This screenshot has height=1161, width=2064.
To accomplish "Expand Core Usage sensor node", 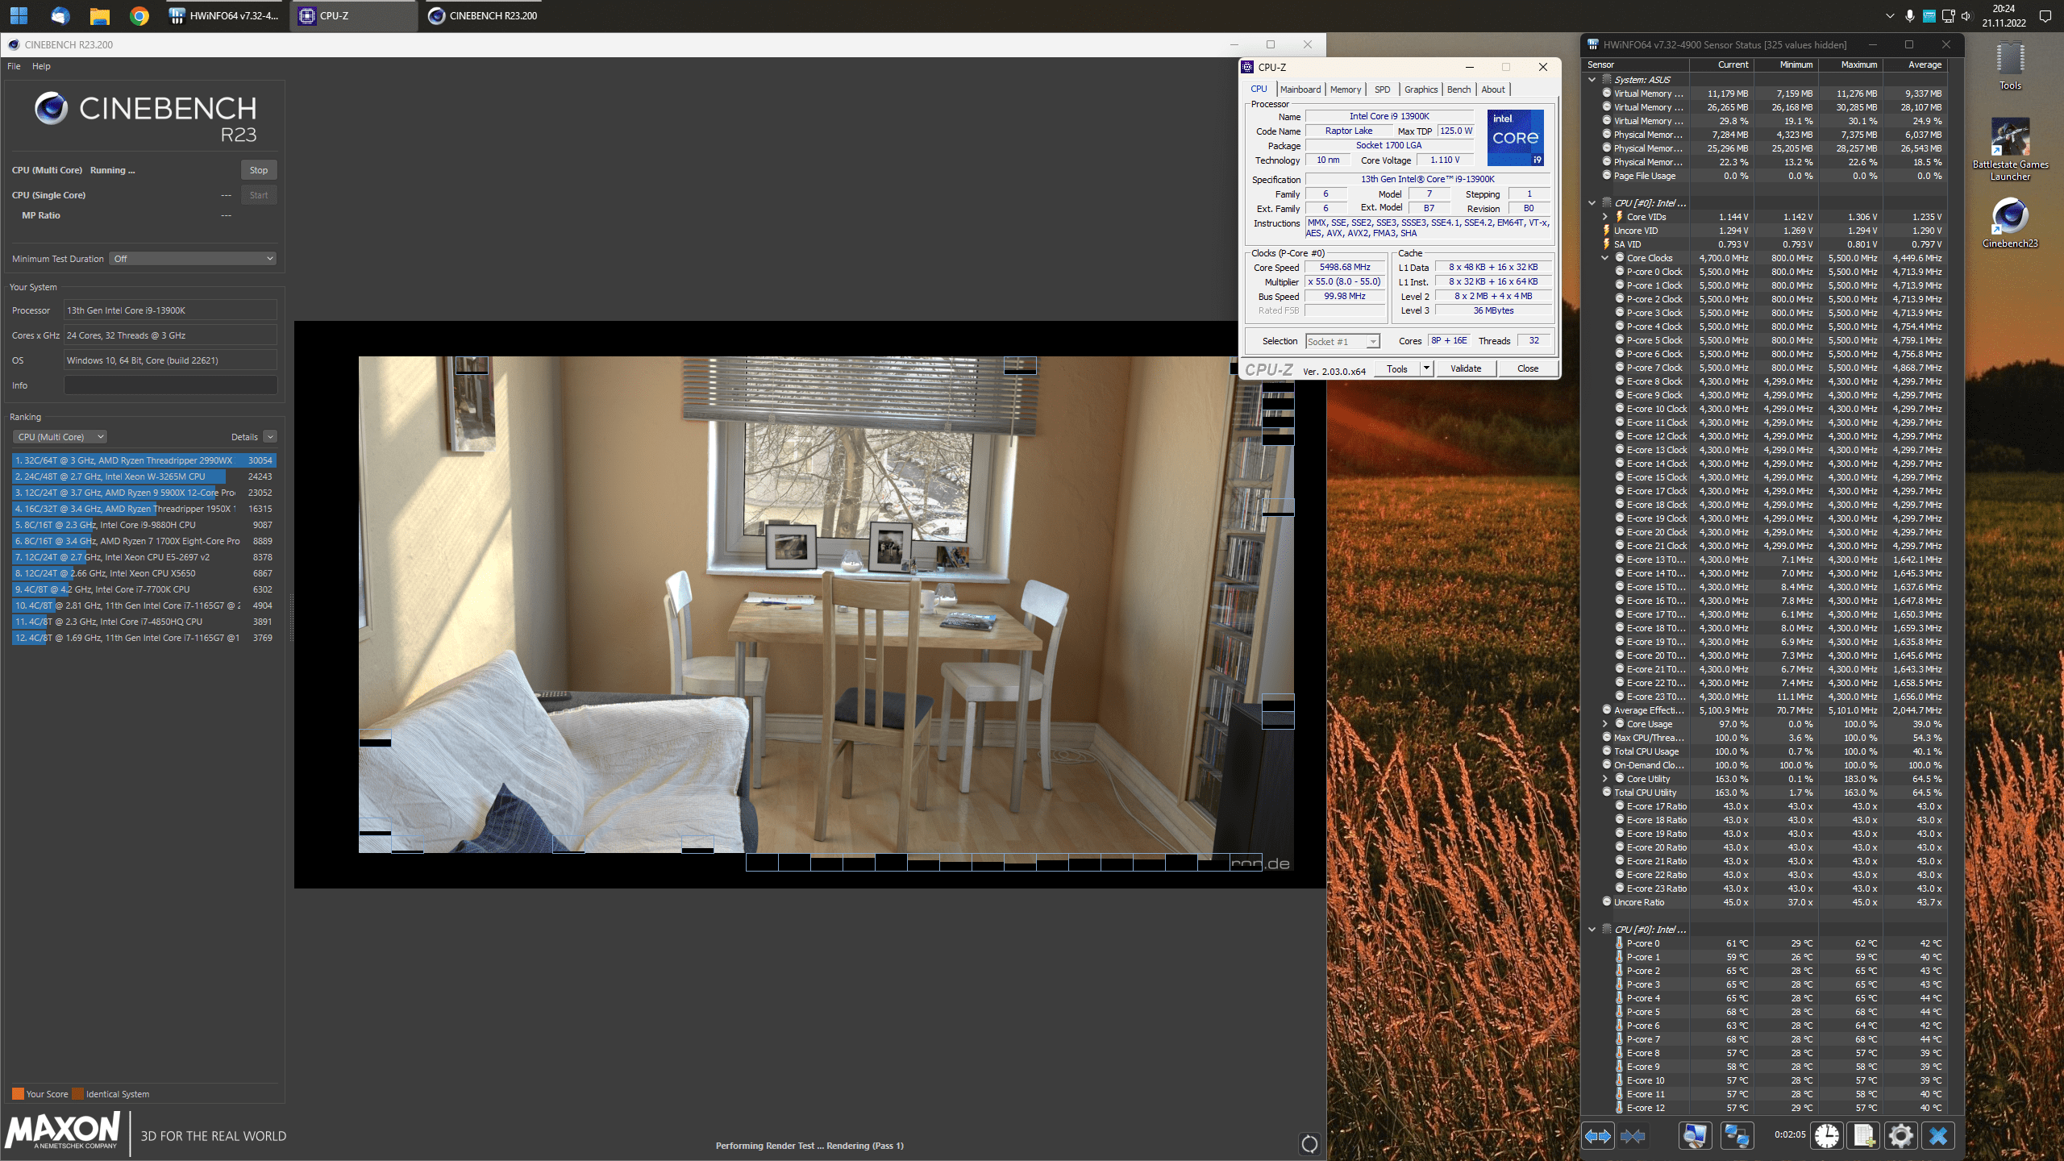I will [x=1605, y=724].
